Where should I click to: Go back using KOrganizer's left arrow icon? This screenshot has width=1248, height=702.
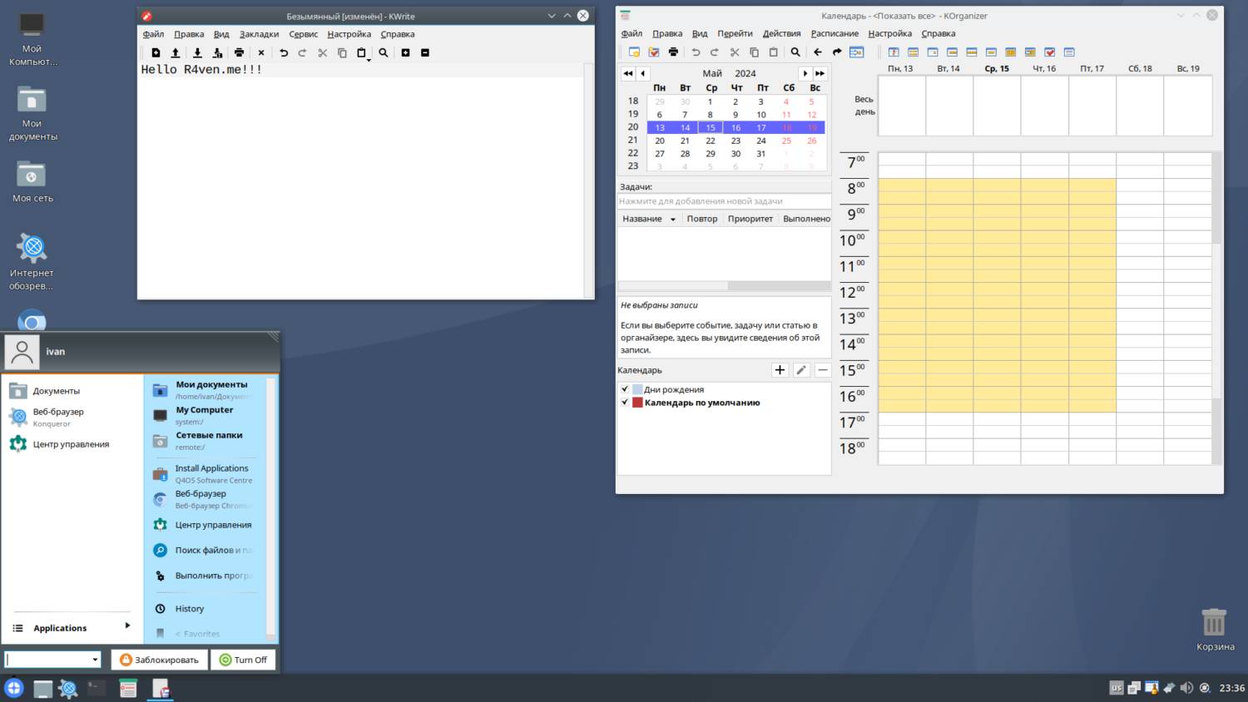818,52
